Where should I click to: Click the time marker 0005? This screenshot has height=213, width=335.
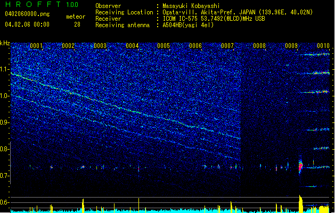(164, 46)
